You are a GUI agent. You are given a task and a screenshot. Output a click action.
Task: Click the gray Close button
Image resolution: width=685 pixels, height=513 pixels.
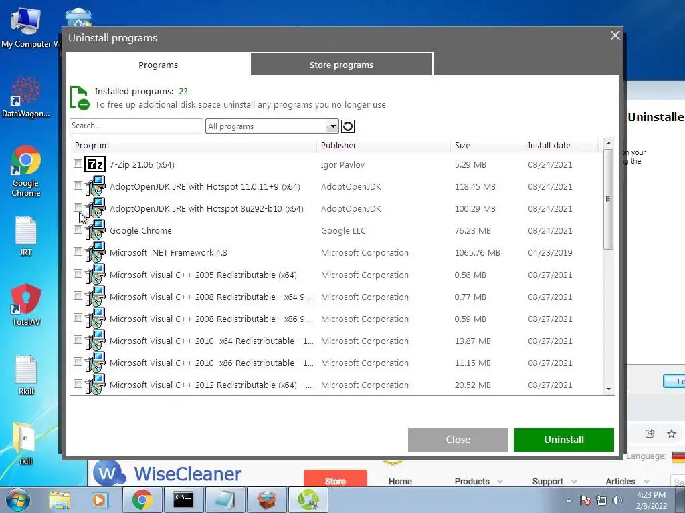458,440
